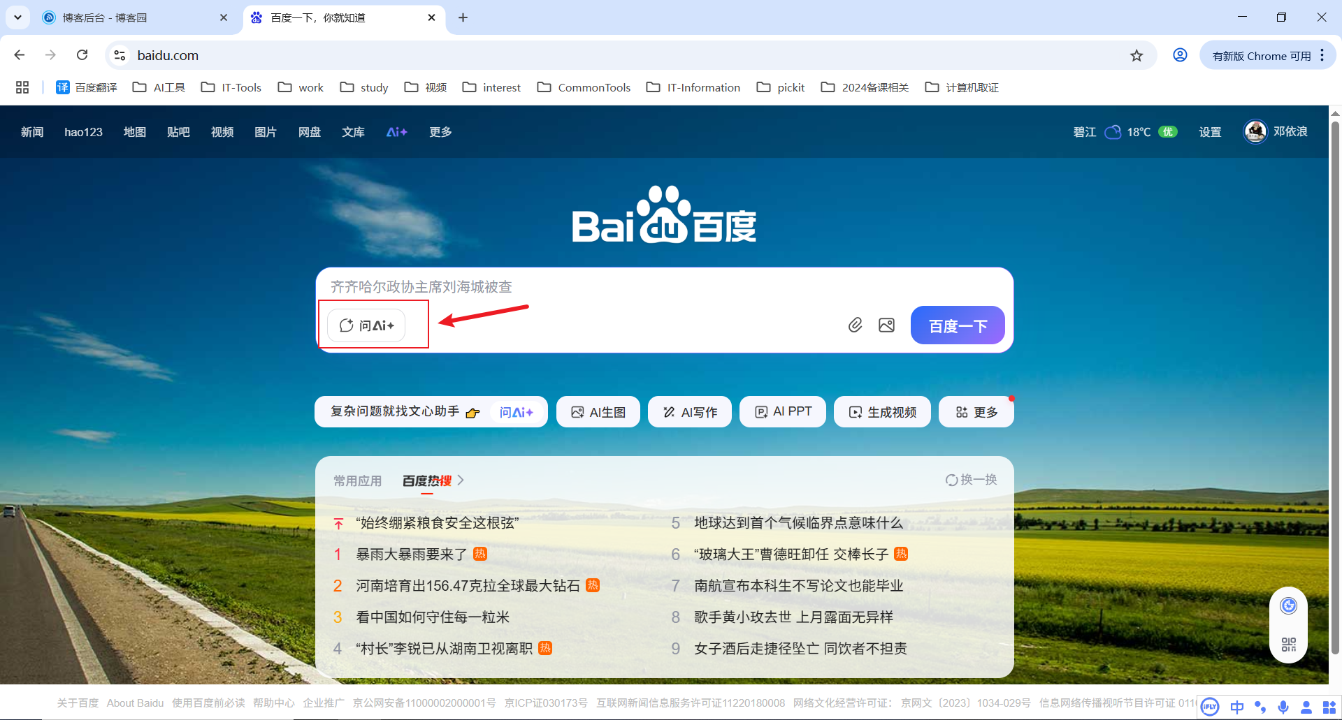The width and height of the screenshot is (1342, 720).
Task: Bookmark this page with star icon
Action: (1137, 55)
